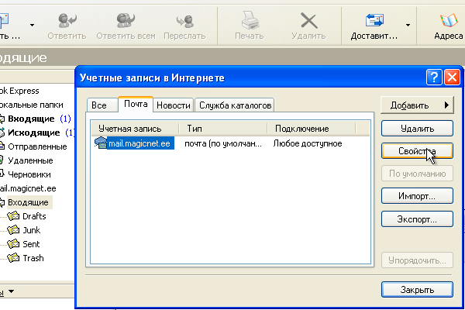Click the Печать printer icon
This screenshot has height=310, width=465.
250,19
